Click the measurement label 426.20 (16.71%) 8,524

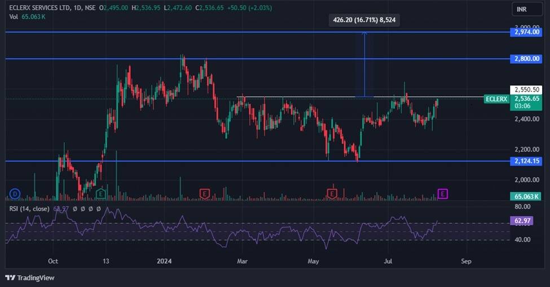(x=364, y=20)
